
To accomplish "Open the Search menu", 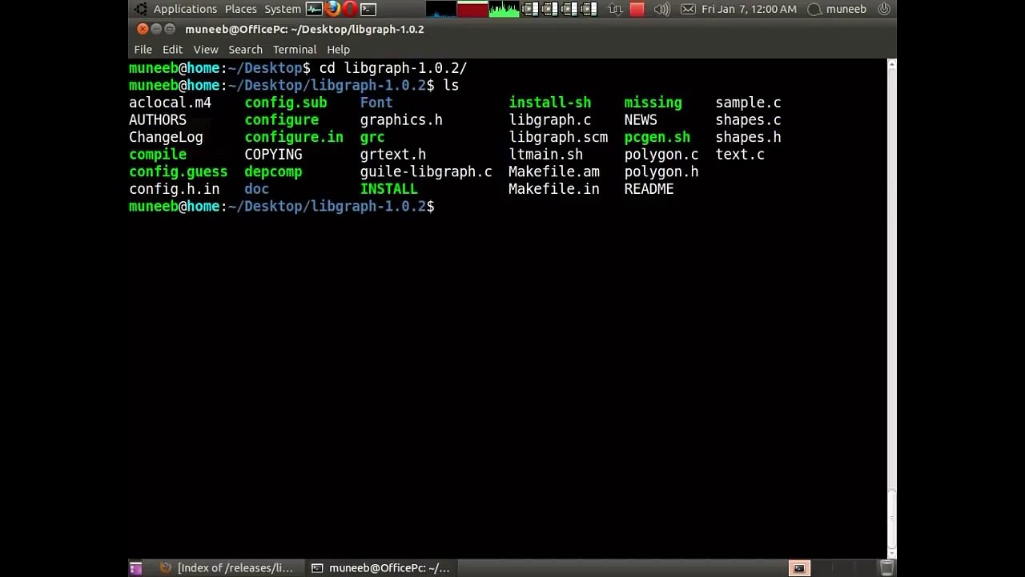I will pyautogui.click(x=245, y=49).
